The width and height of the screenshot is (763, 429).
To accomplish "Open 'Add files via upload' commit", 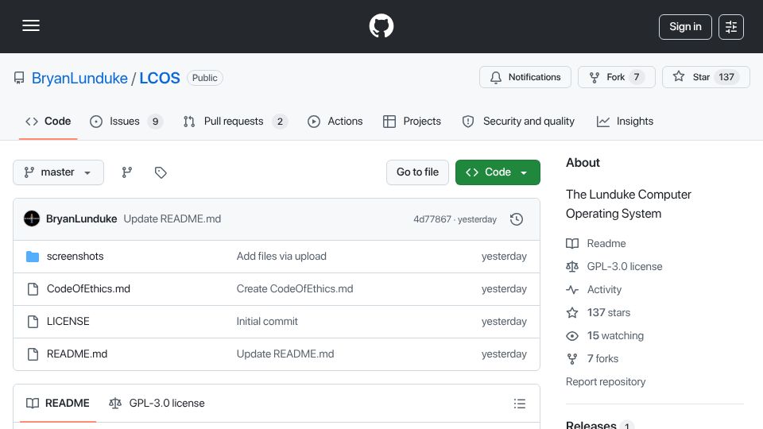I will pos(281,257).
